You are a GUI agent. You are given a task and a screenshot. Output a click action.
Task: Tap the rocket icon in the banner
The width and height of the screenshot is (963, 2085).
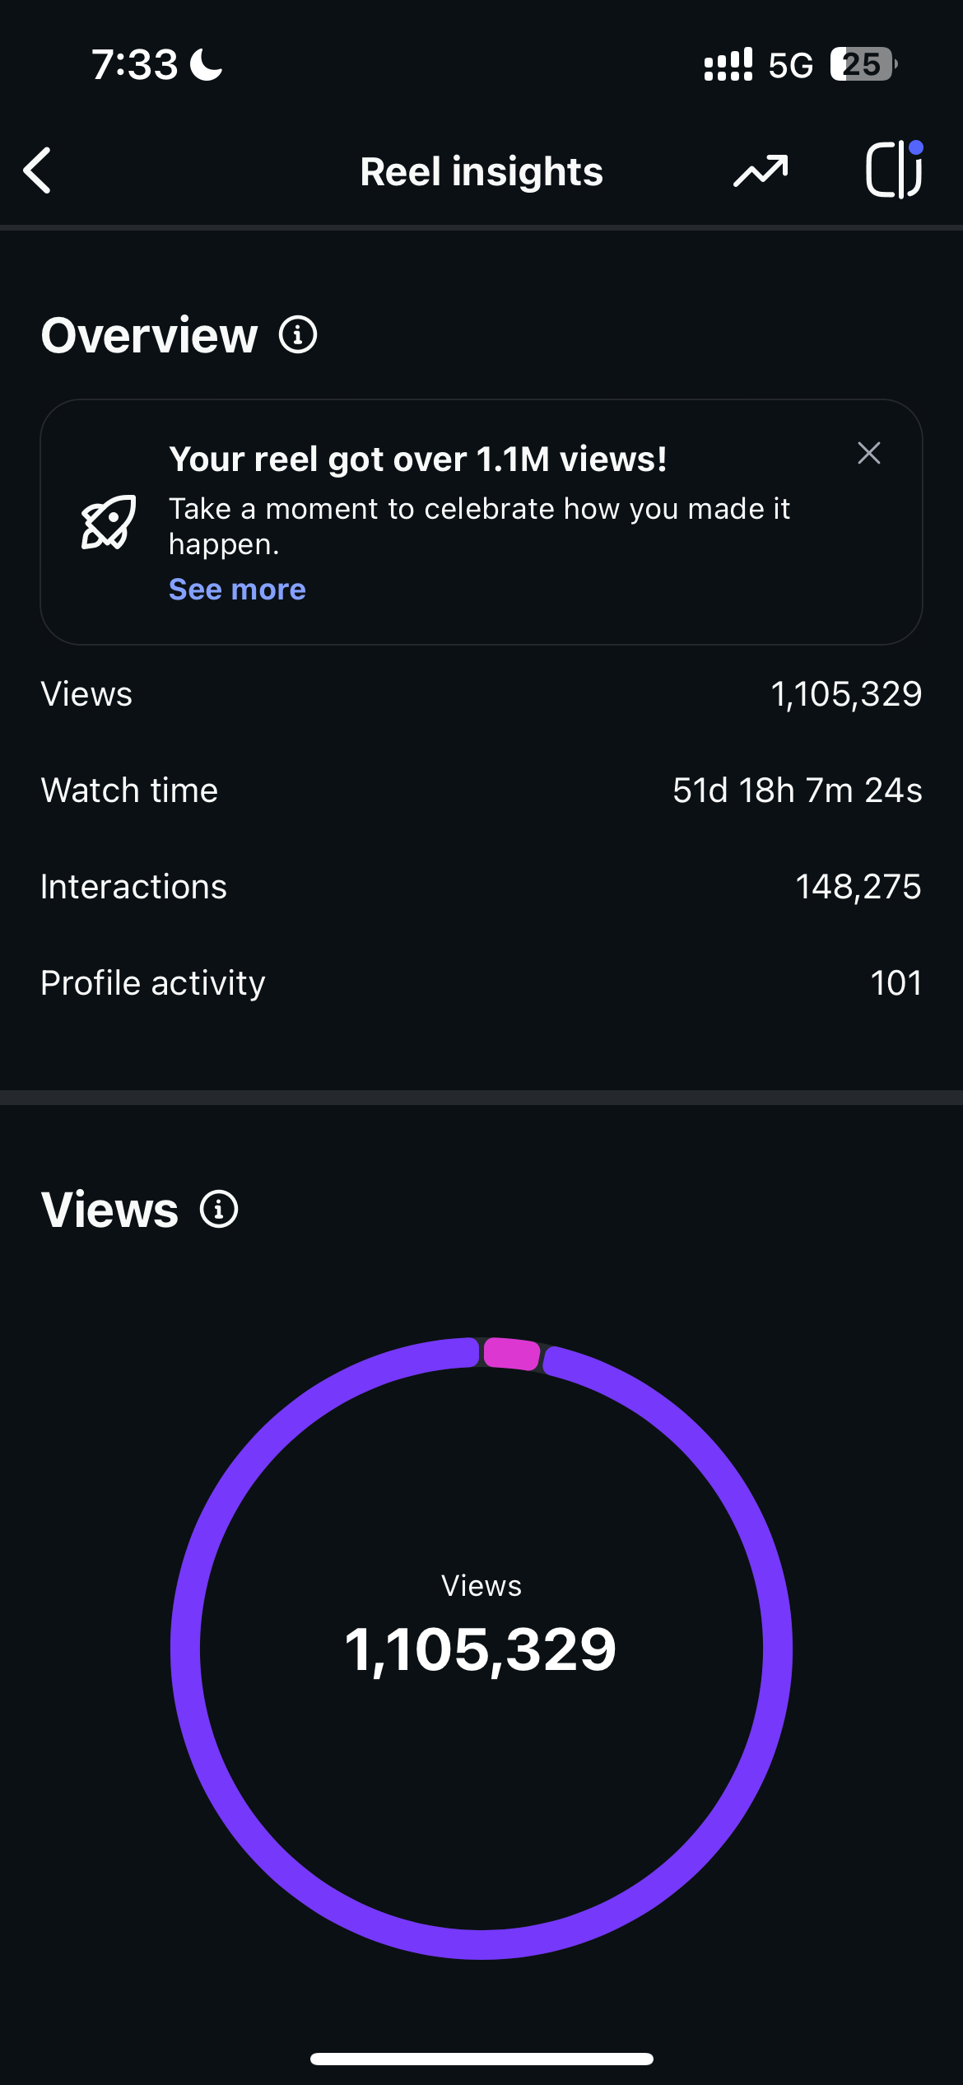click(x=109, y=522)
